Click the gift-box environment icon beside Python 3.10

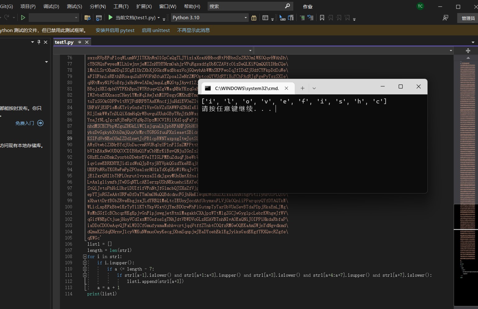click(254, 18)
